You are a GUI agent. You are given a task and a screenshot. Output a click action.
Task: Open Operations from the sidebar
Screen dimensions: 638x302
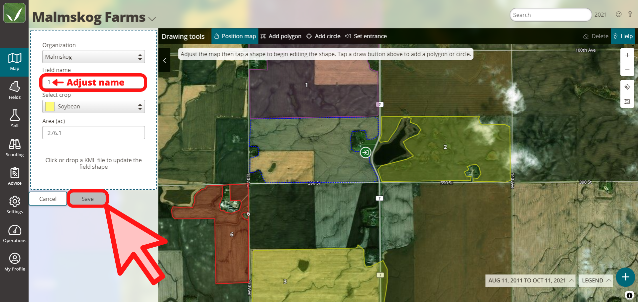(x=14, y=234)
